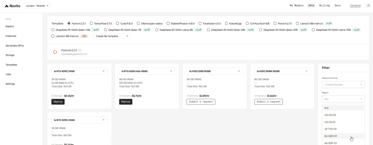373x145 pixels.
Task: Choose region EU-GER-01
Action: tap(343, 136)
